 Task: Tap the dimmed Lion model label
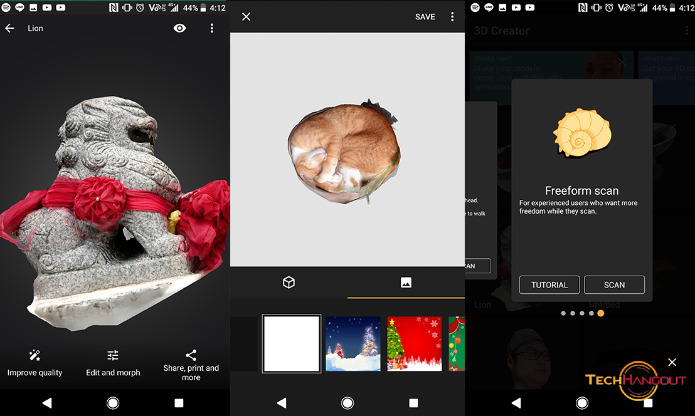[x=483, y=304]
